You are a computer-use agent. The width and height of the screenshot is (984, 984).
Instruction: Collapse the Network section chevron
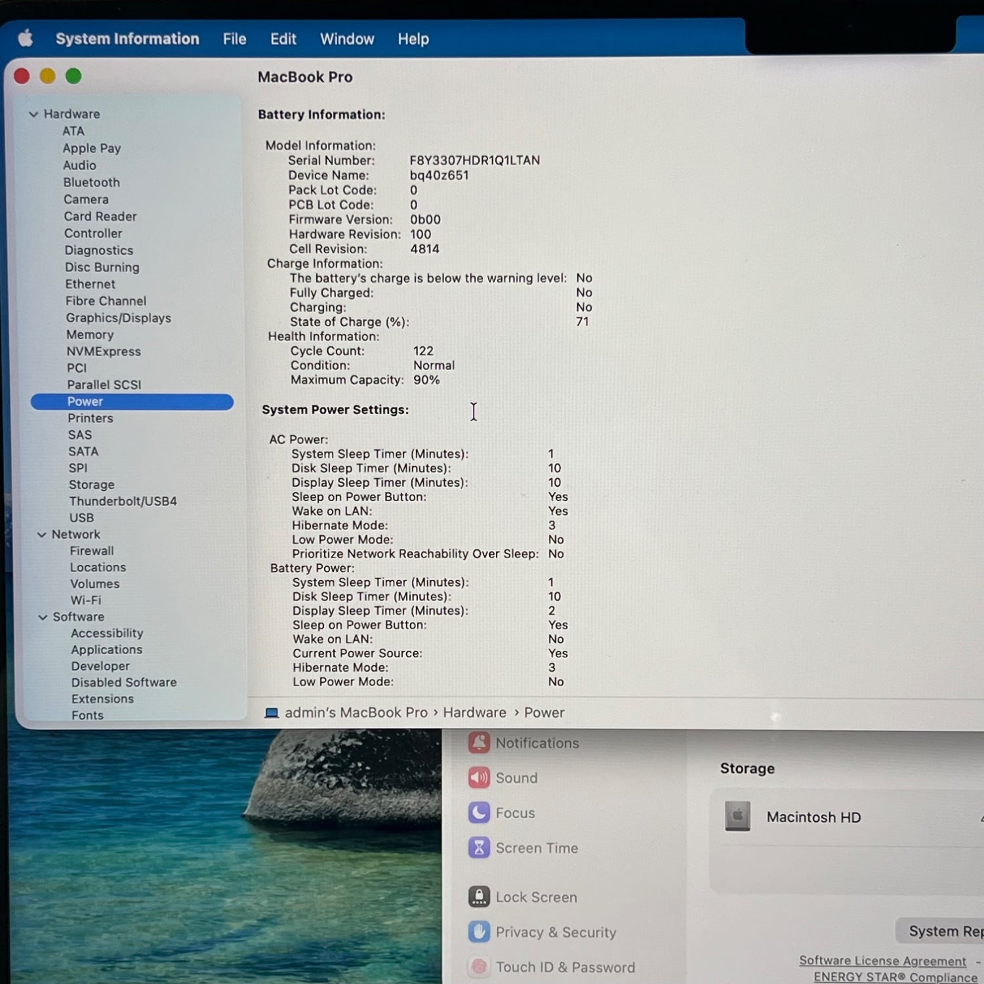click(42, 535)
